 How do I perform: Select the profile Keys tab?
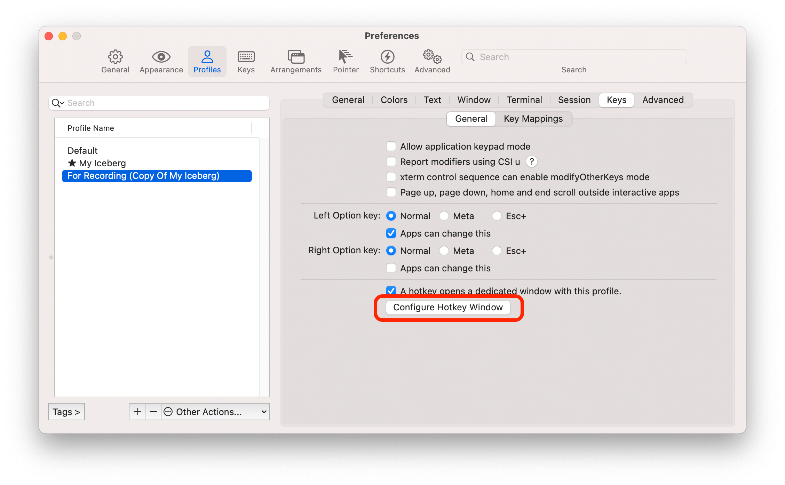pyautogui.click(x=616, y=100)
